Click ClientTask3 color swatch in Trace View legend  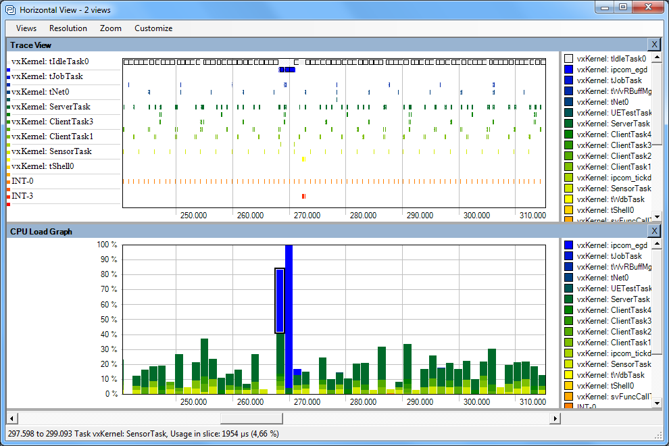click(x=568, y=145)
